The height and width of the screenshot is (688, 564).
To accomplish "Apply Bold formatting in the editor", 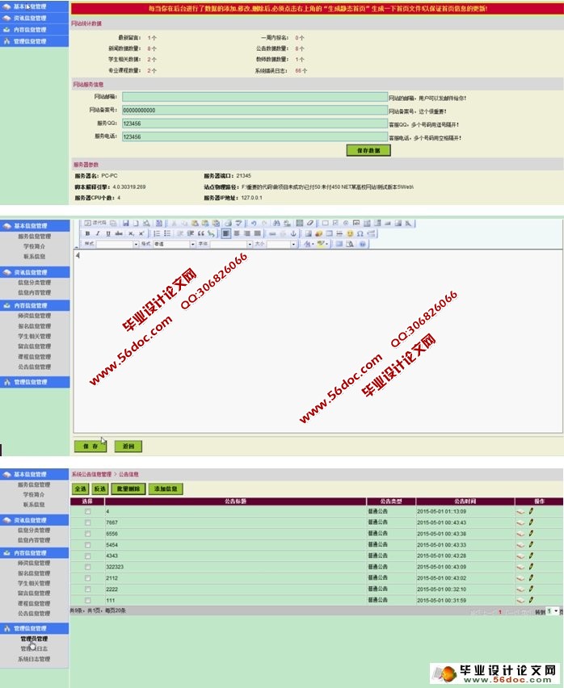I will [x=87, y=233].
